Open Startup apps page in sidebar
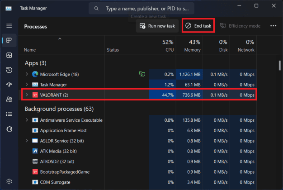283x190 pixels. click(x=9, y=85)
